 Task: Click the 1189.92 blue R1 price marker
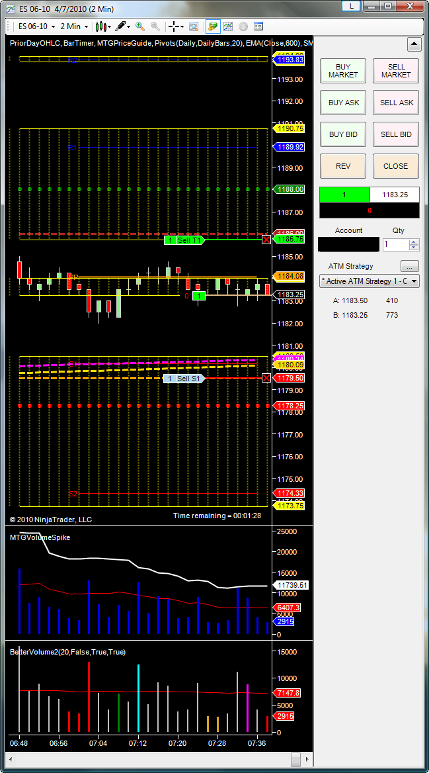[x=290, y=147]
